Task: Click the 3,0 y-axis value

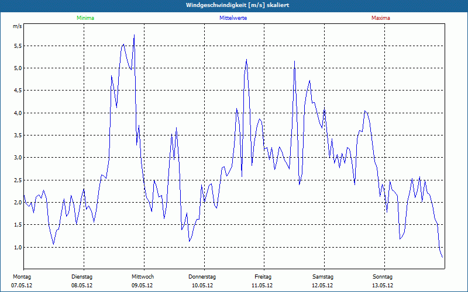Action: click(x=17, y=158)
